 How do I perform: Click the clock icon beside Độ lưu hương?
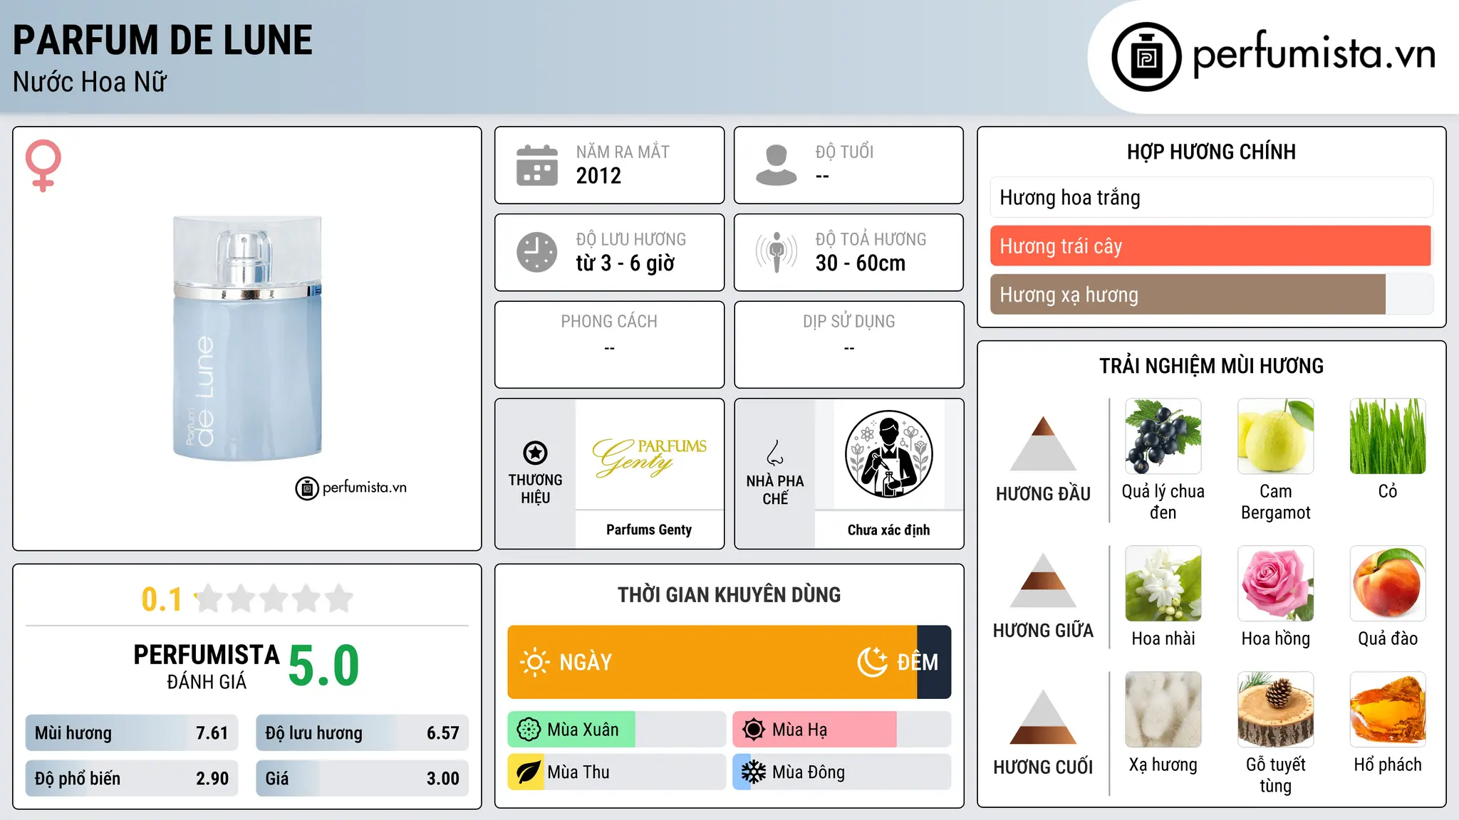pyautogui.click(x=537, y=252)
